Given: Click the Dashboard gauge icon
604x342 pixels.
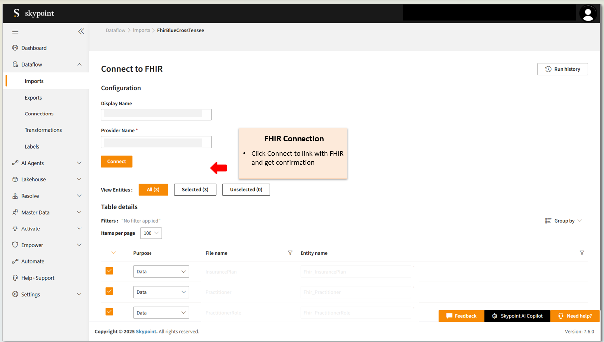Looking at the screenshot, I should click(x=15, y=48).
